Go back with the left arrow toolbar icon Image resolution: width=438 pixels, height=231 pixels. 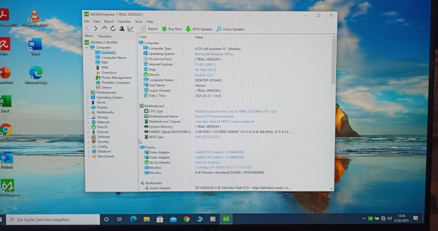[x=87, y=29]
